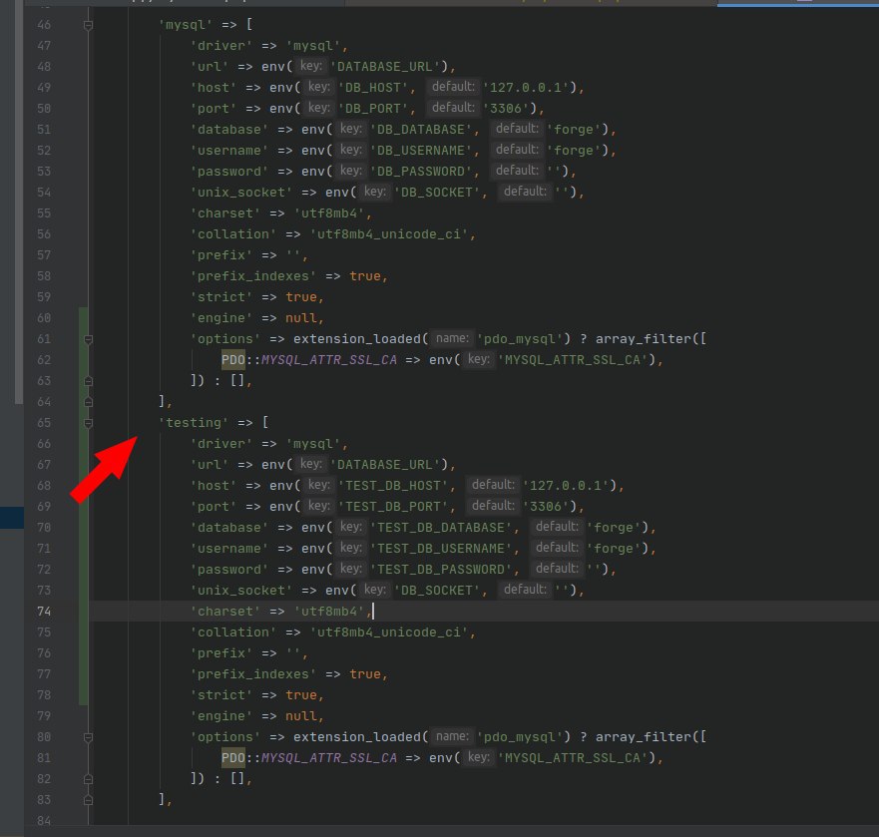Click line number 57 in the gutter
Image resolution: width=879 pixels, height=837 pixels.
44,255
